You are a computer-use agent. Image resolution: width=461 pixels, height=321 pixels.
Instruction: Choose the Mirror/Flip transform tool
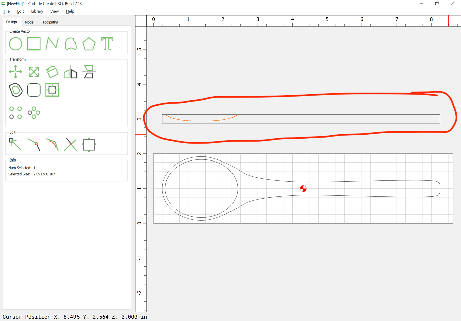coord(70,72)
